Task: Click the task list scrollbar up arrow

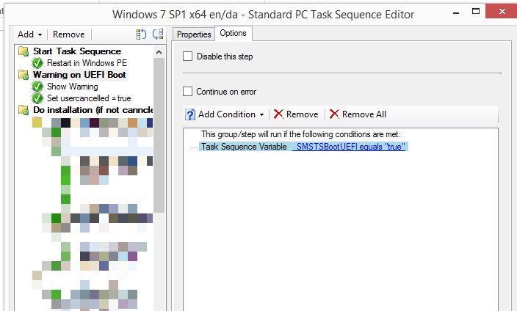Action: point(159,52)
